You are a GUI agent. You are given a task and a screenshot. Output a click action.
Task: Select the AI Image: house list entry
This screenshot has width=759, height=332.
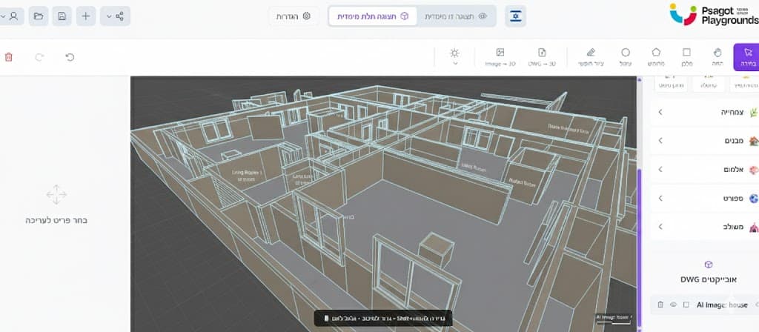704,305
